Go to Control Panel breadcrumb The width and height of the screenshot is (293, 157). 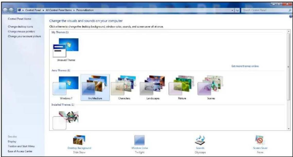click(33, 10)
